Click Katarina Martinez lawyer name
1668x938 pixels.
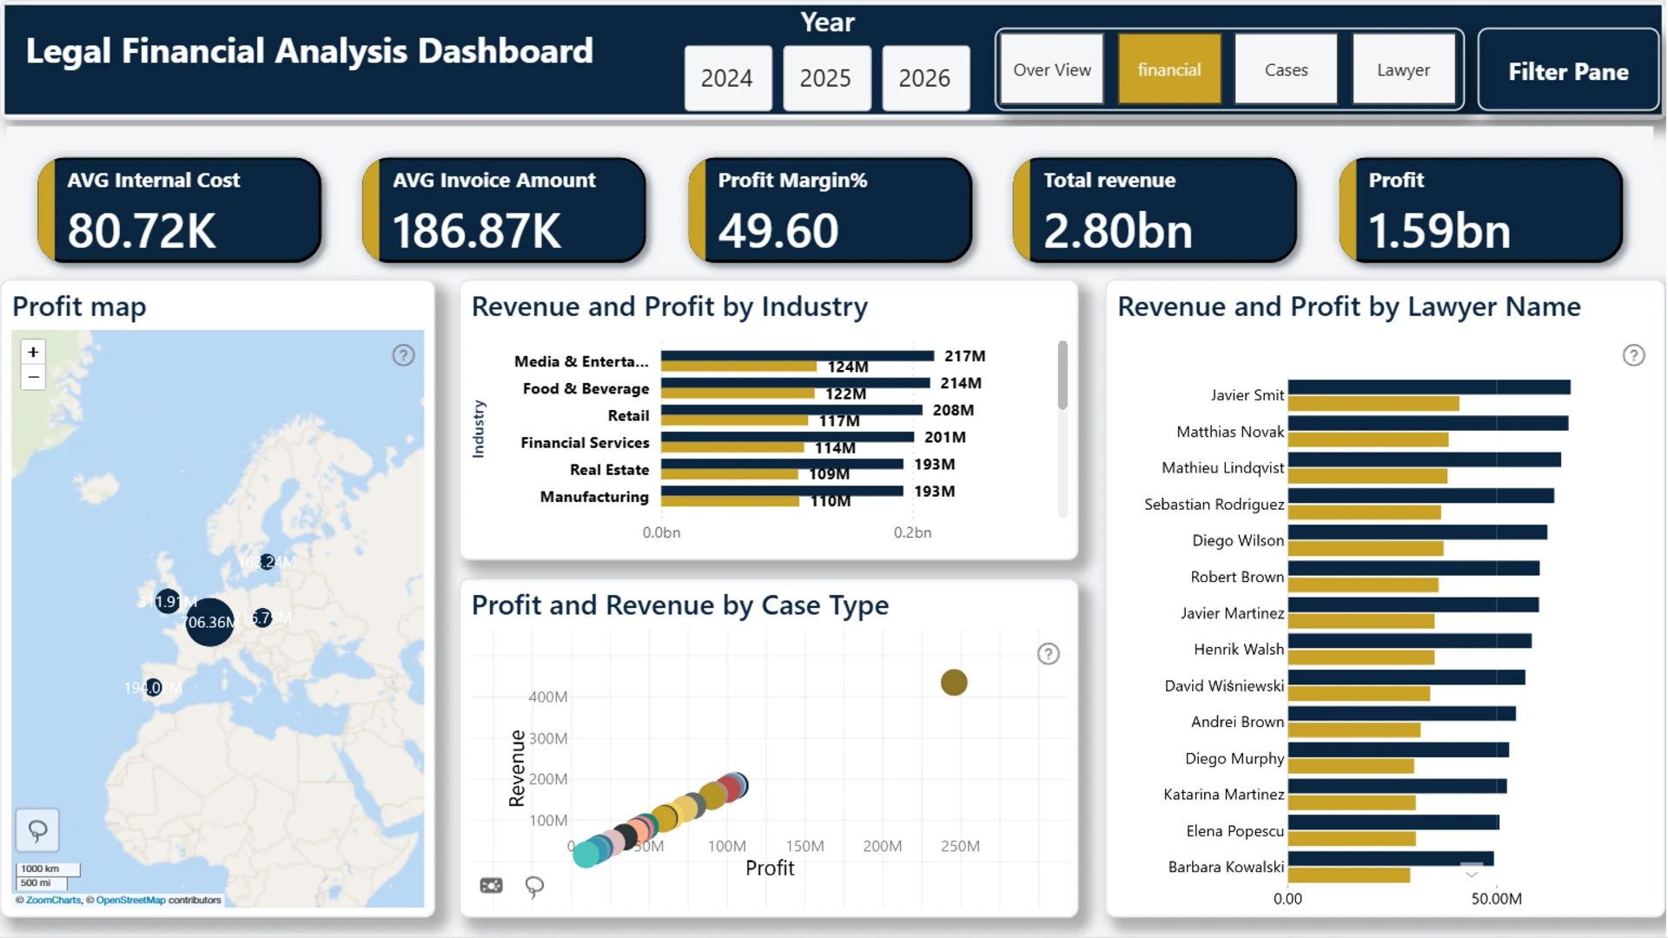tap(1223, 795)
